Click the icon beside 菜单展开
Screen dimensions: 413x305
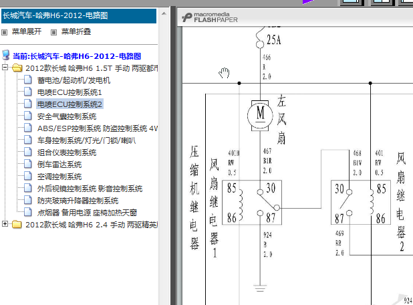[5, 32]
